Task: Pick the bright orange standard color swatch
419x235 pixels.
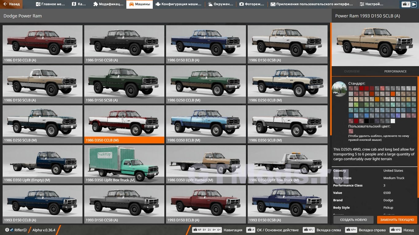Action: pyautogui.click(x=393, y=94)
